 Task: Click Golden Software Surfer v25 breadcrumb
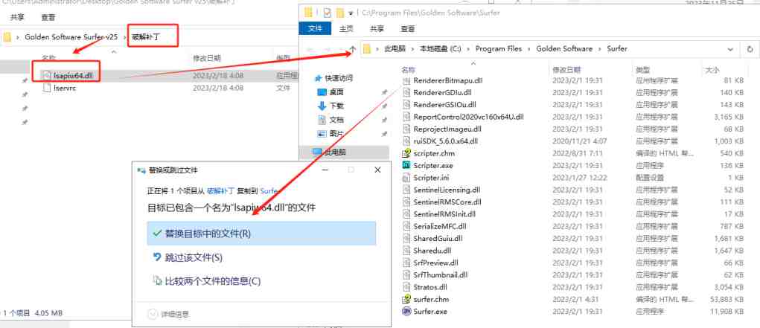click(x=71, y=37)
